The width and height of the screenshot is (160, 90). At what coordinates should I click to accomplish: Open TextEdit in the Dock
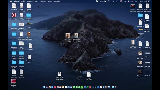tap(101, 87)
